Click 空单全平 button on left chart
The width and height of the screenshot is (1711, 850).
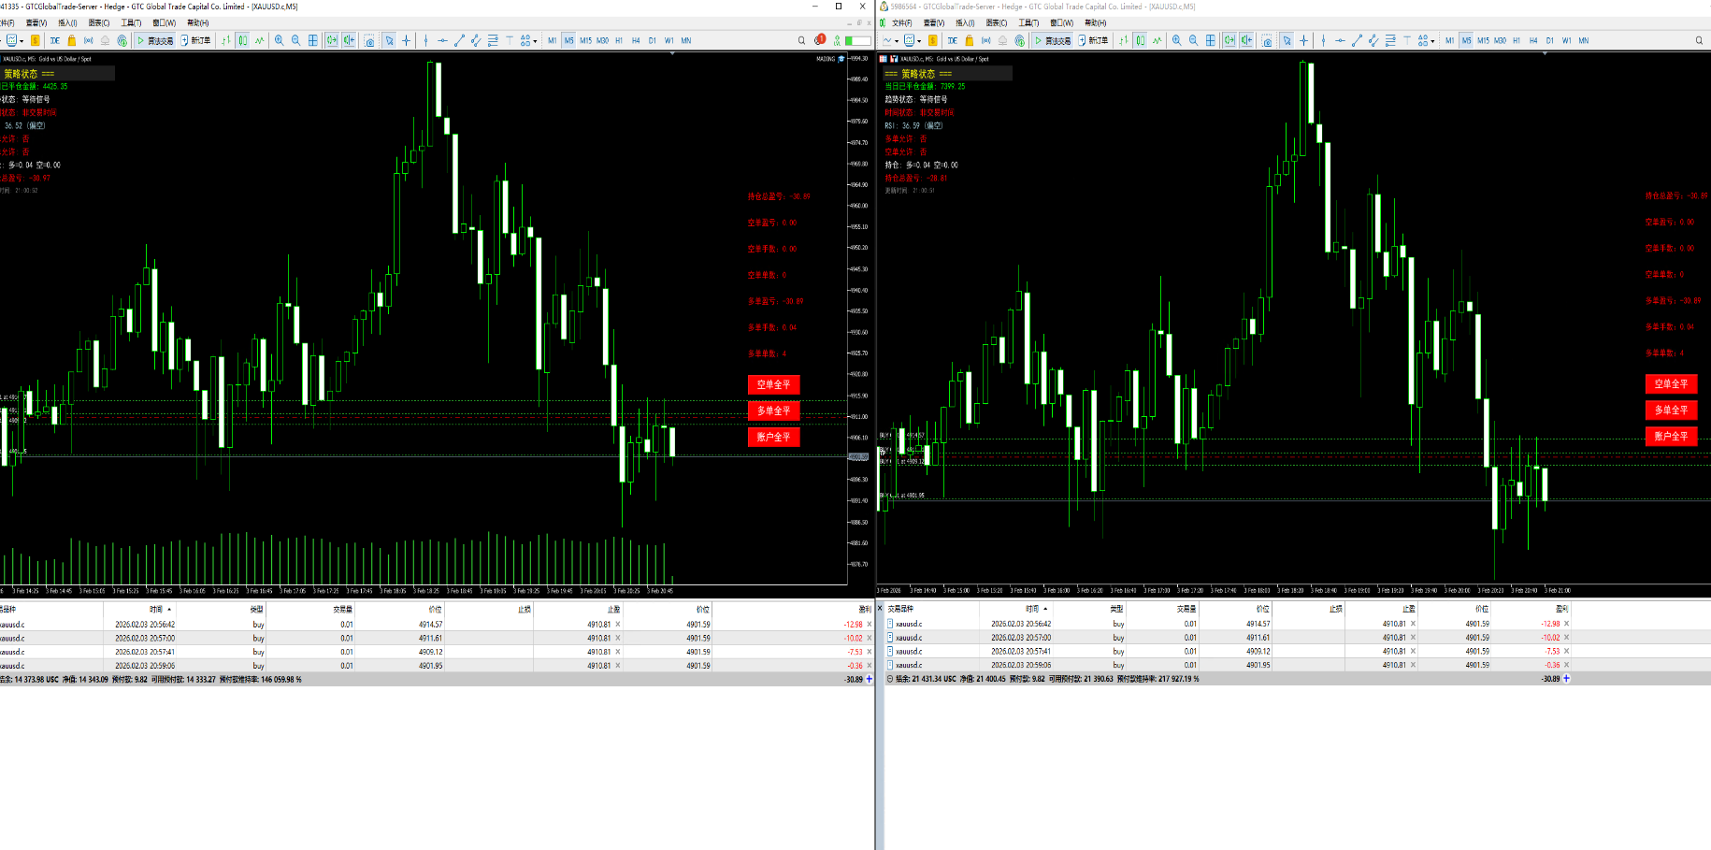pyautogui.click(x=773, y=384)
